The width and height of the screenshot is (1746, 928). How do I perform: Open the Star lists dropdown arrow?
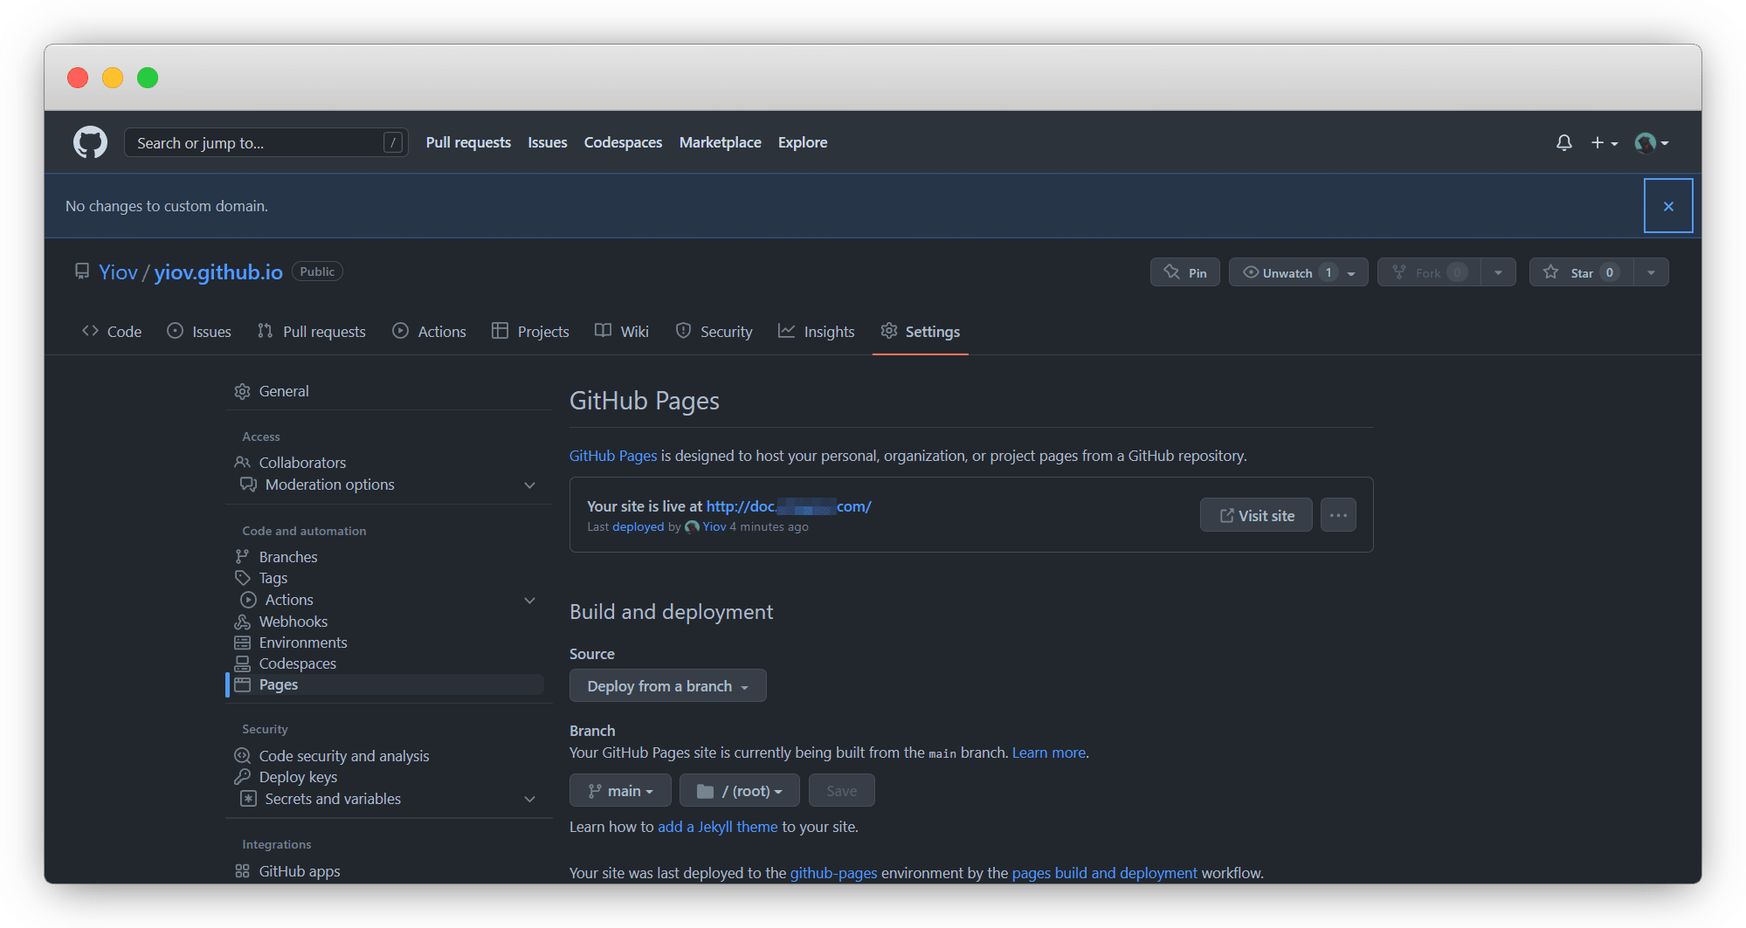point(1651,272)
